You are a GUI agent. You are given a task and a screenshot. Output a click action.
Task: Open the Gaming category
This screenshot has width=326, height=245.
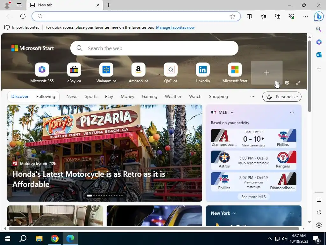150,96
